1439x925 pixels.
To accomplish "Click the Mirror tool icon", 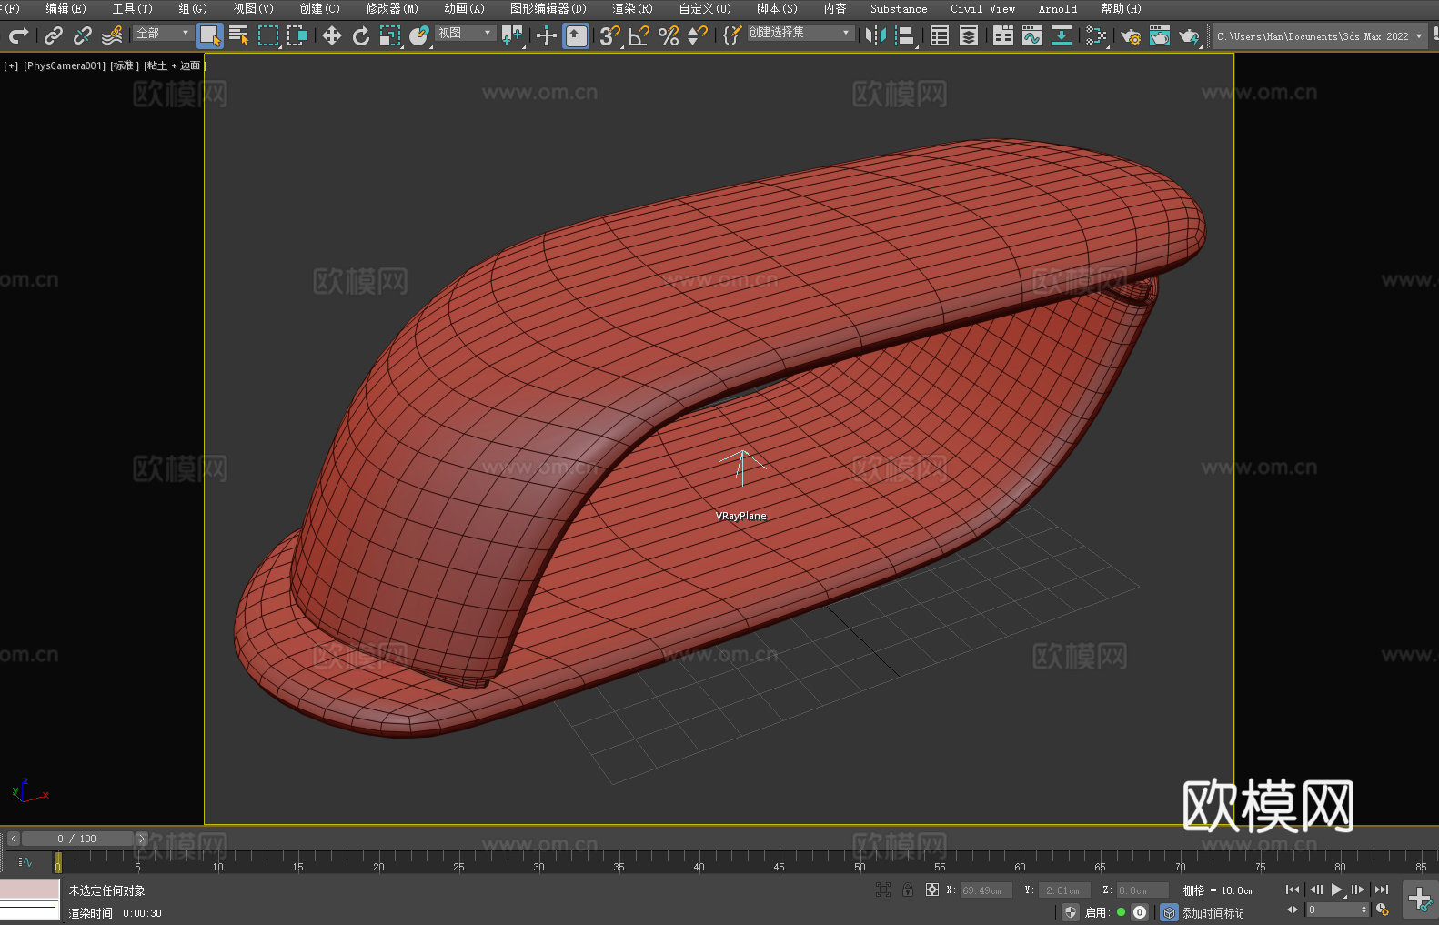I will pyautogui.click(x=876, y=35).
